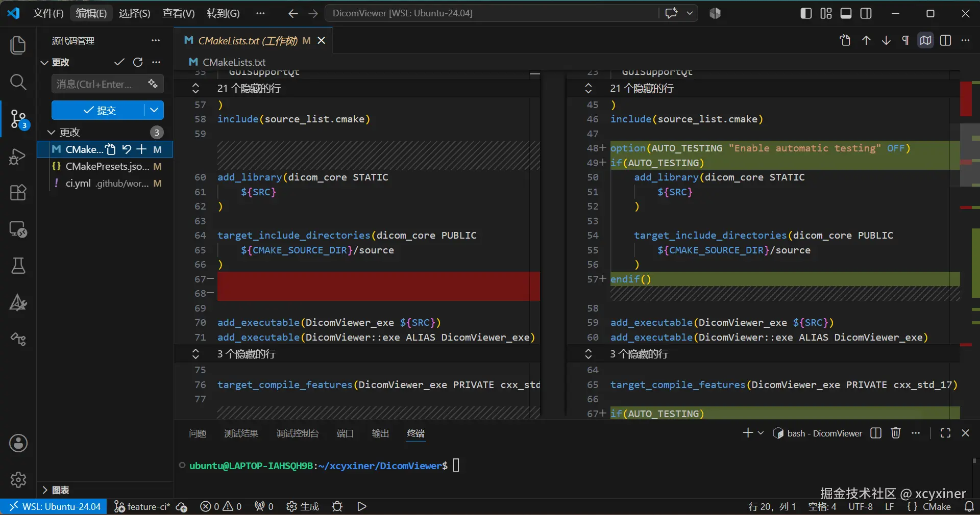Open the Accounts menu icon
The height and width of the screenshot is (515, 980).
tap(18, 443)
